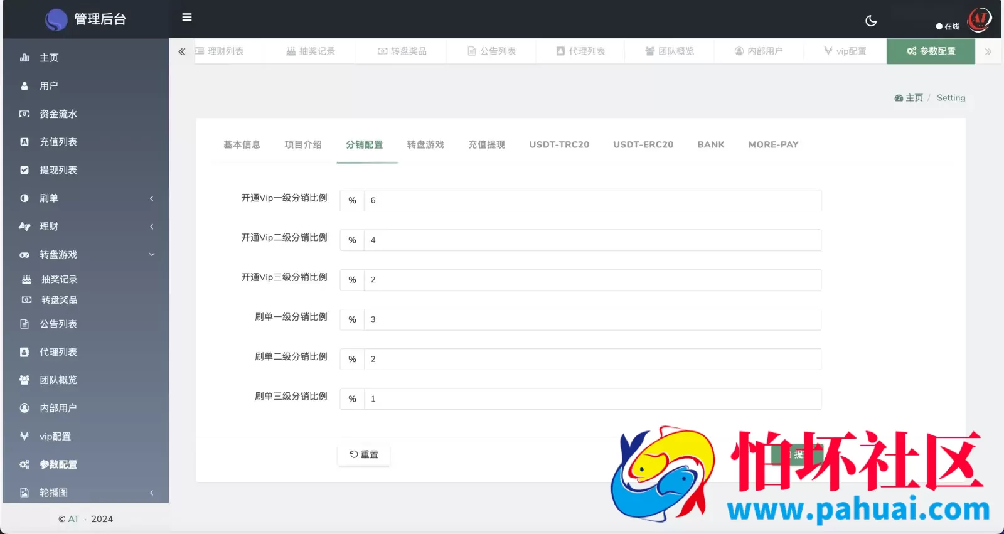Toggle the hamburger menu icon in header
The width and height of the screenshot is (1004, 534).
click(x=187, y=18)
